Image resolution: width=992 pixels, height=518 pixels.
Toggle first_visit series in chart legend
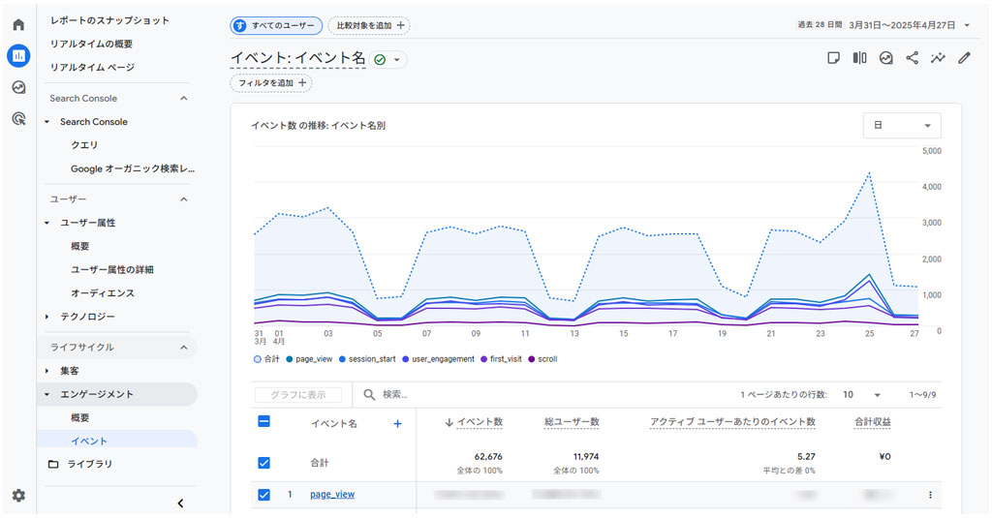pos(501,359)
